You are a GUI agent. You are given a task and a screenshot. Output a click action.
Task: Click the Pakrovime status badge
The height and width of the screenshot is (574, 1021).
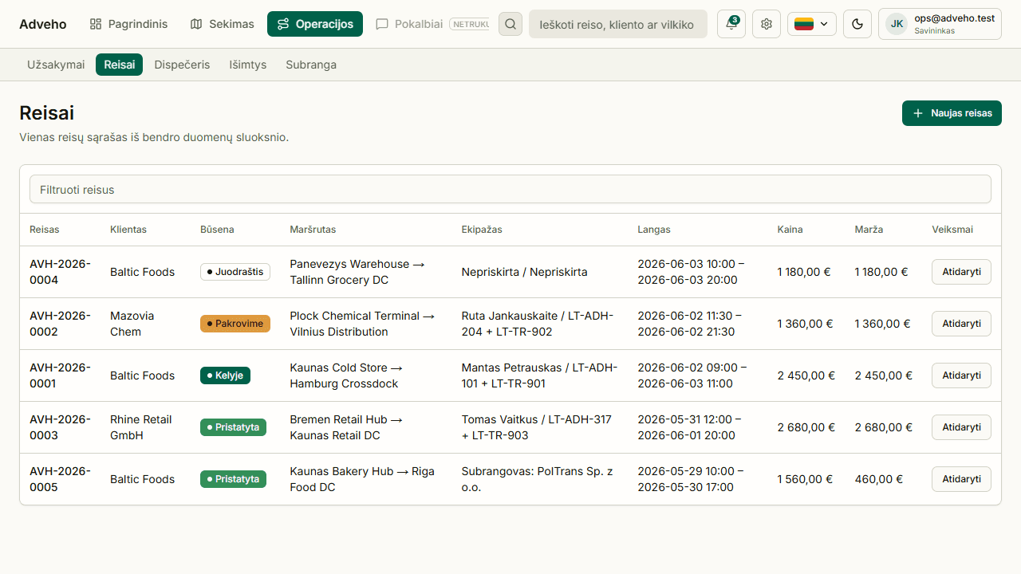[x=235, y=324]
